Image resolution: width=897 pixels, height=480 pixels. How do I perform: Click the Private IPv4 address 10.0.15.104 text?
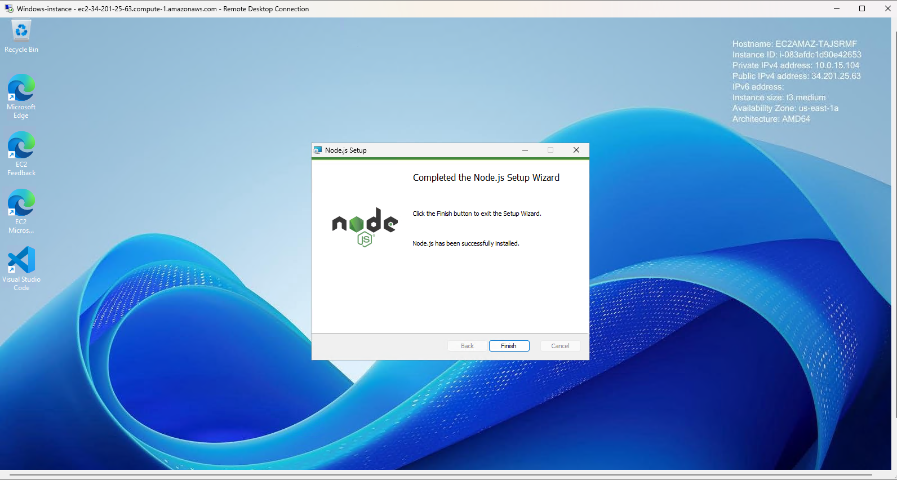tap(796, 65)
